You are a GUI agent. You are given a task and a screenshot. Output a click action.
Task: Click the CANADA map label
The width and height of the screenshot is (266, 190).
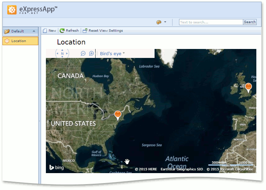click(x=70, y=76)
